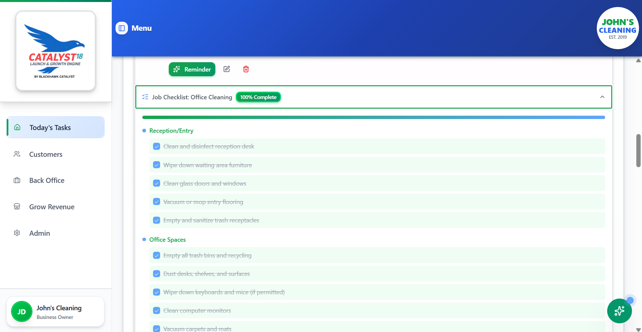Select Today's Tasks in the sidebar
Screen dimensions: 642x332
[x=50, y=127]
